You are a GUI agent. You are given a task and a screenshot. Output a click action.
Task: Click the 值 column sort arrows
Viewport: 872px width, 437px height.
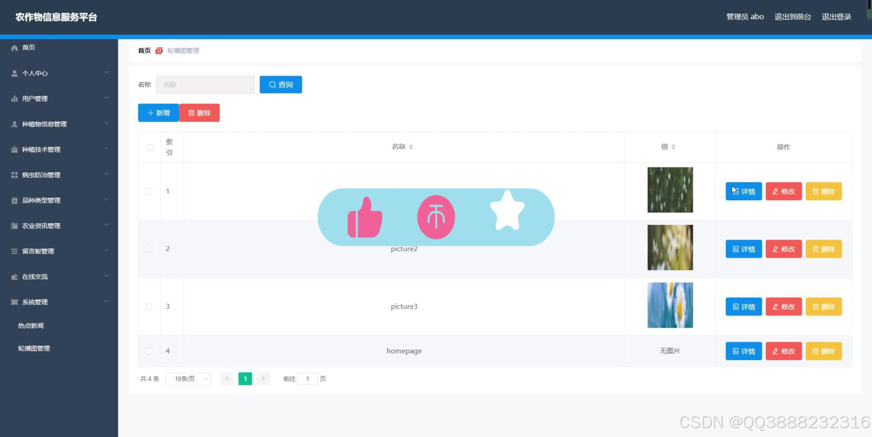[x=673, y=147]
